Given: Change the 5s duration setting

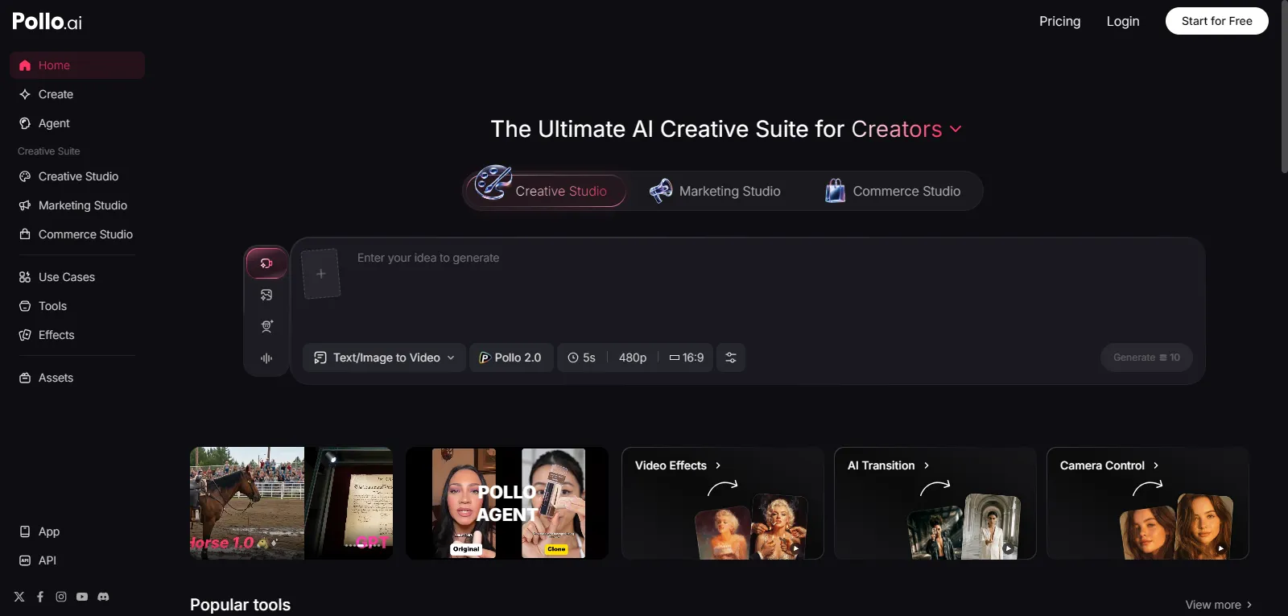Looking at the screenshot, I should [x=582, y=358].
